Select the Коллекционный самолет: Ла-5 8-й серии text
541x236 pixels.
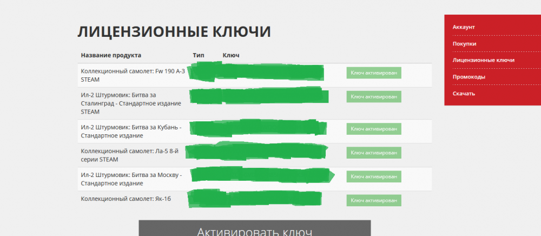(130, 155)
